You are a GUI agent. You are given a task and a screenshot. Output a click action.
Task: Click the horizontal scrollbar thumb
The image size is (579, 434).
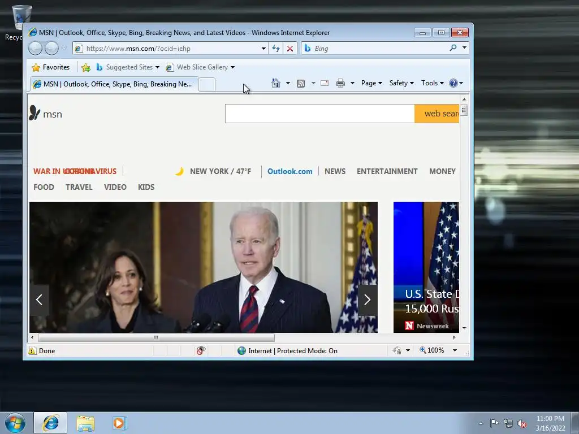(x=156, y=337)
